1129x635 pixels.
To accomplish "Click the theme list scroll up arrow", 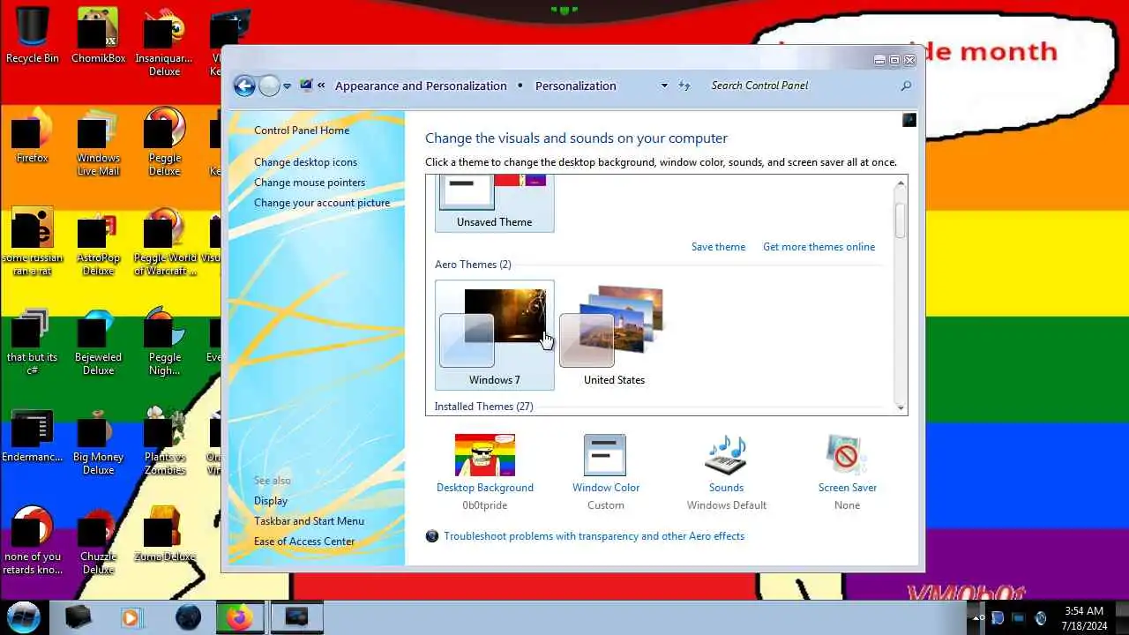I will (x=901, y=183).
